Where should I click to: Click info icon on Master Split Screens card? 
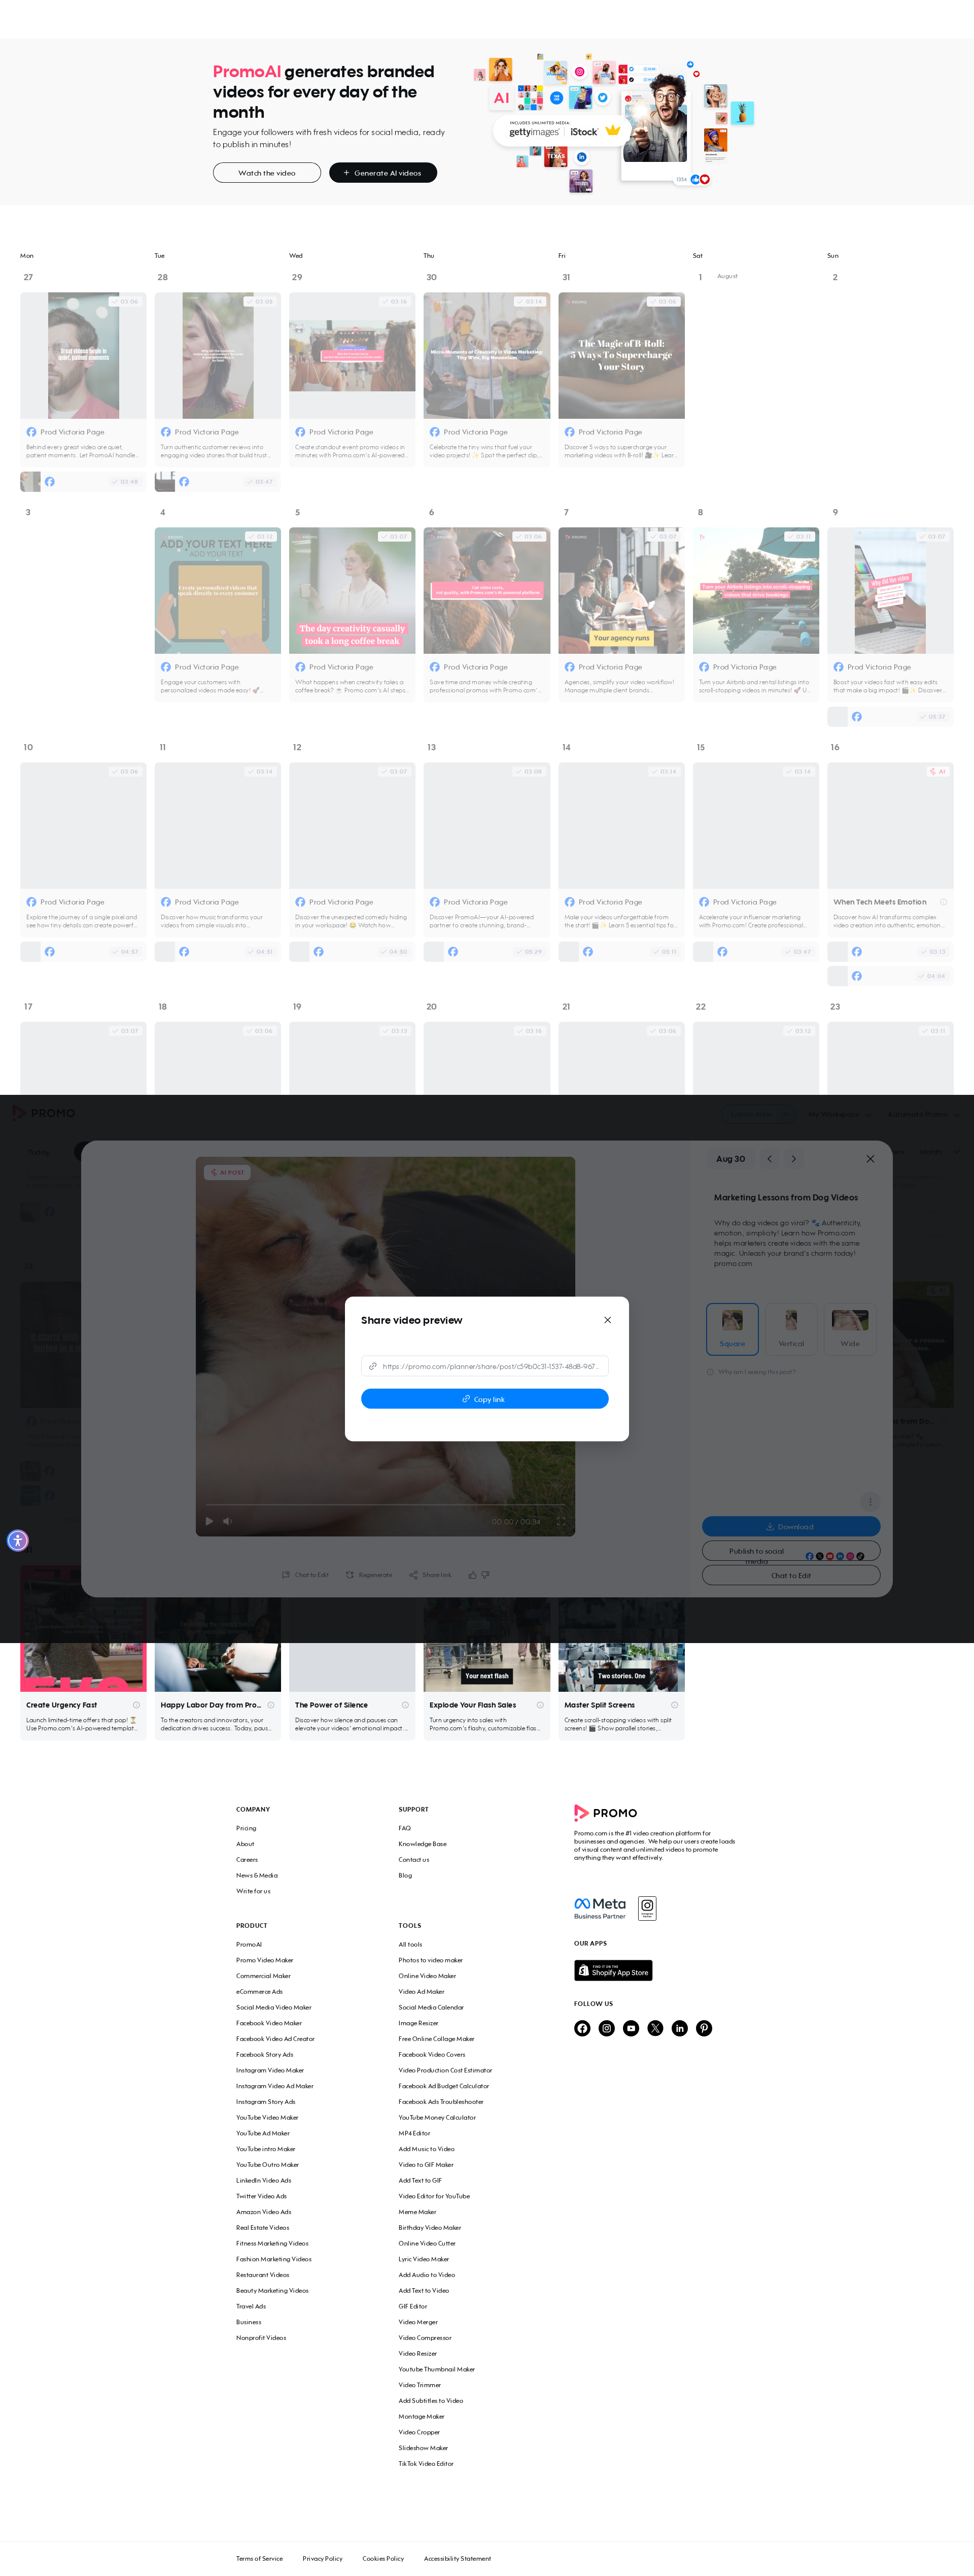pyautogui.click(x=674, y=1705)
